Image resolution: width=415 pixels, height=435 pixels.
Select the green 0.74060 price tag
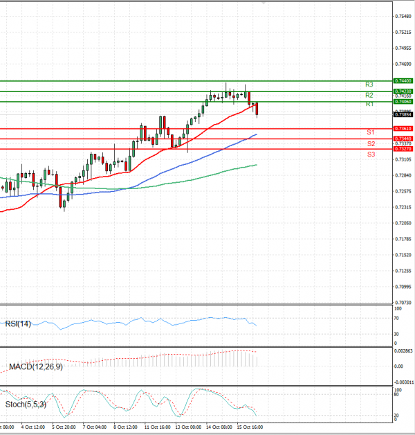pyautogui.click(x=403, y=102)
